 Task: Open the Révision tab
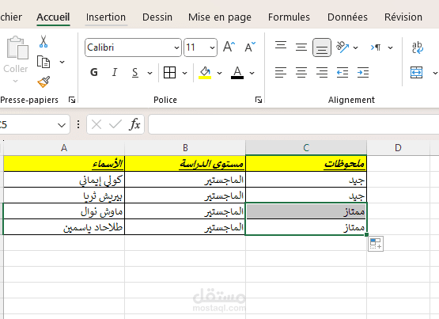coord(403,17)
